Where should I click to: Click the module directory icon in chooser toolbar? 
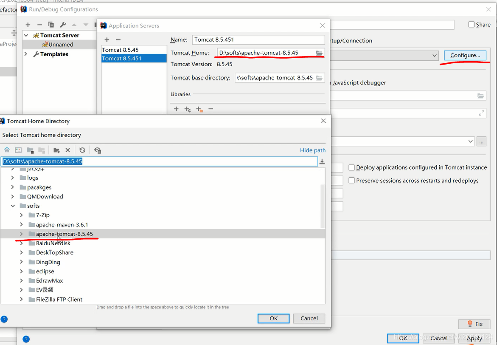coord(42,150)
